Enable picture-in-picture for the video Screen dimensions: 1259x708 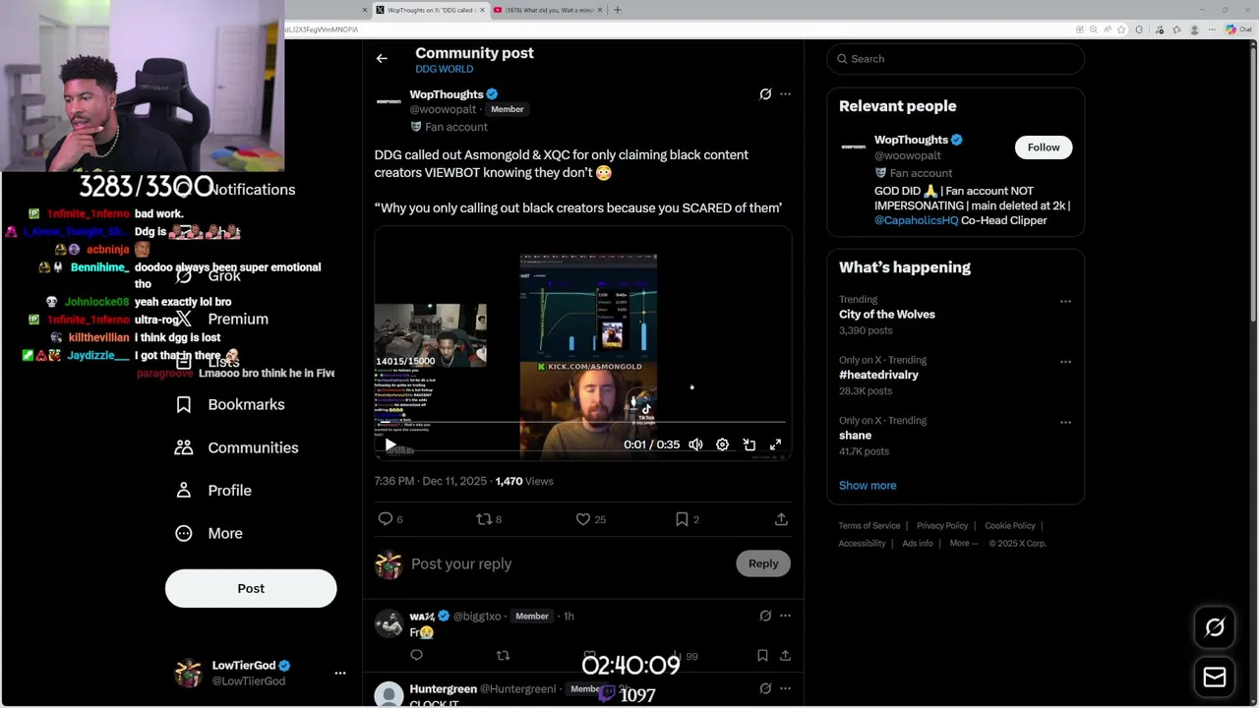click(x=749, y=444)
